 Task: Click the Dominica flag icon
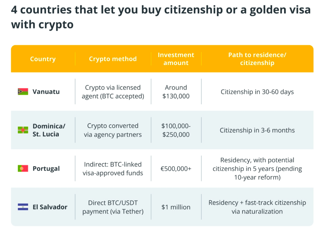click(23, 130)
